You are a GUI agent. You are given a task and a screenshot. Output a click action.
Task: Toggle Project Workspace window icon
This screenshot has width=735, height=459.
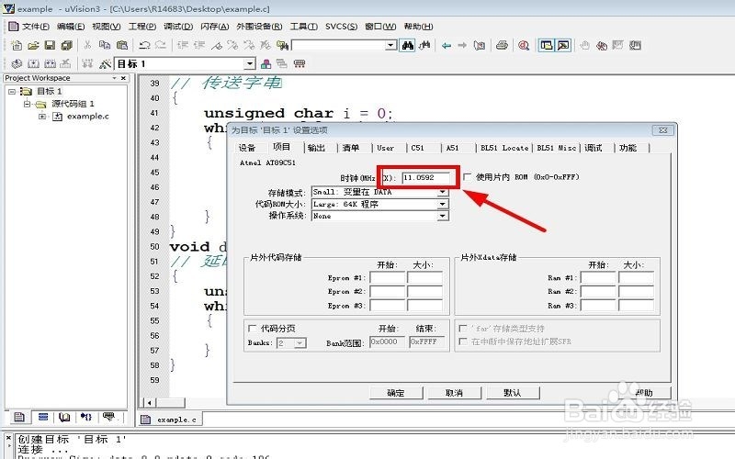546,45
